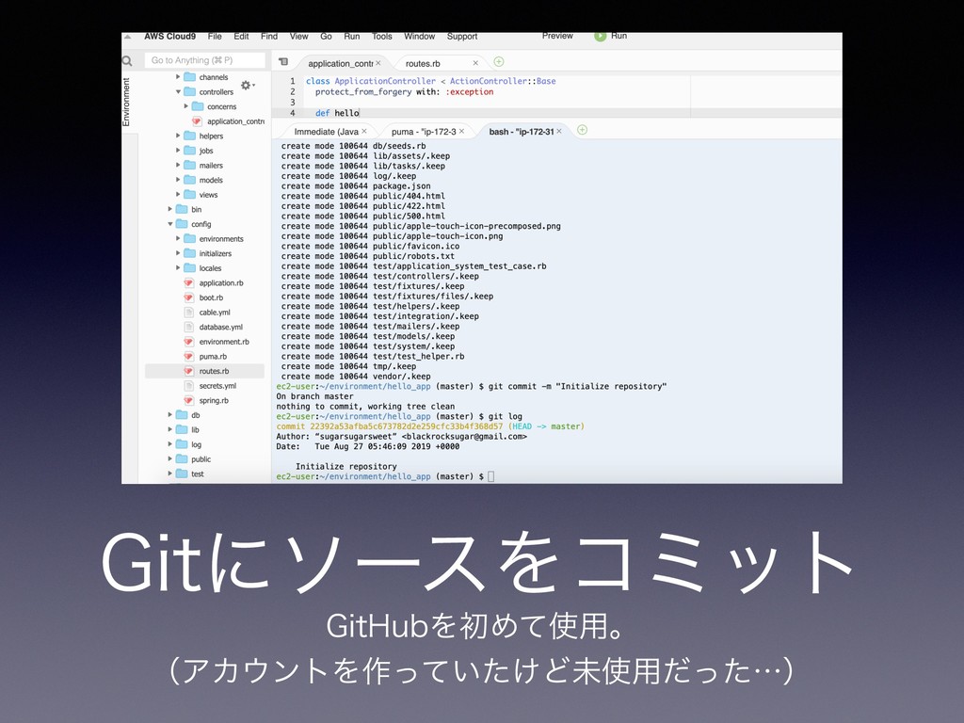This screenshot has height=723, width=964.
Task: Click the application.rb ruby file icon
Action: click(189, 283)
